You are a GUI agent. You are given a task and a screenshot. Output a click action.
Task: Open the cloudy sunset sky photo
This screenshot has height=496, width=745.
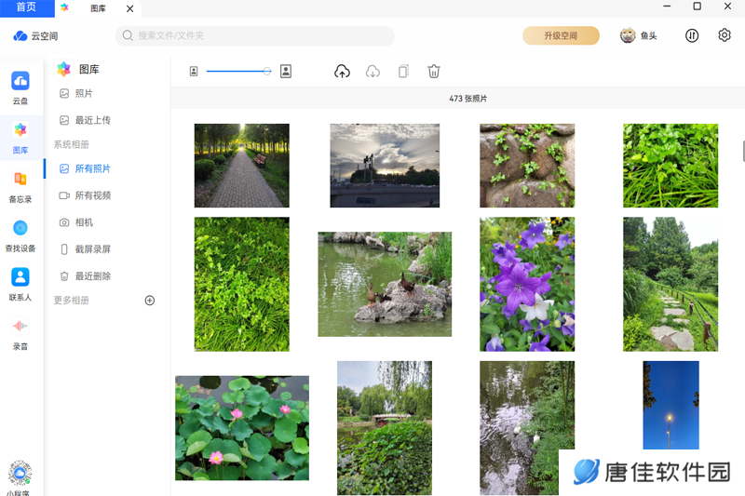pyautogui.click(x=385, y=166)
